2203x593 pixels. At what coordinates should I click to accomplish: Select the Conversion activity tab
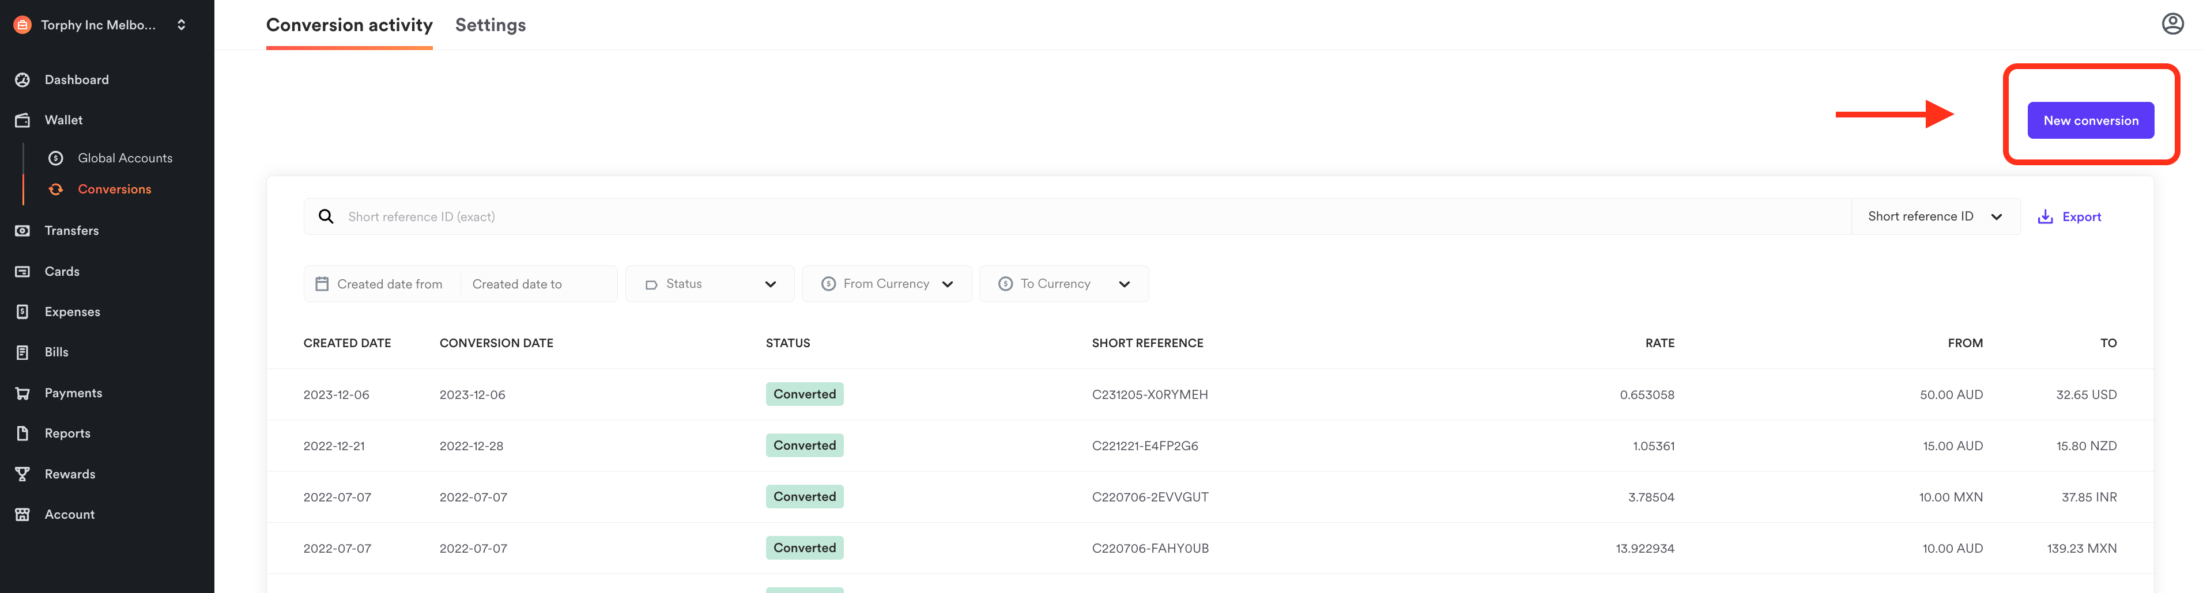coord(349,25)
